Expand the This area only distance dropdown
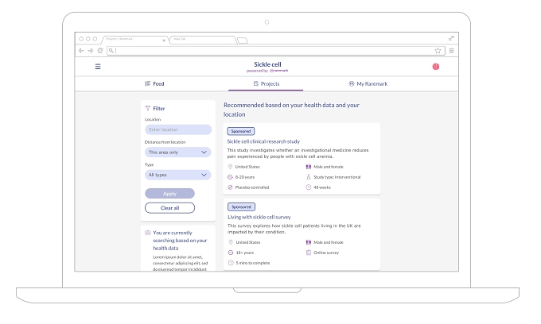541x324 pixels. click(177, 152)
